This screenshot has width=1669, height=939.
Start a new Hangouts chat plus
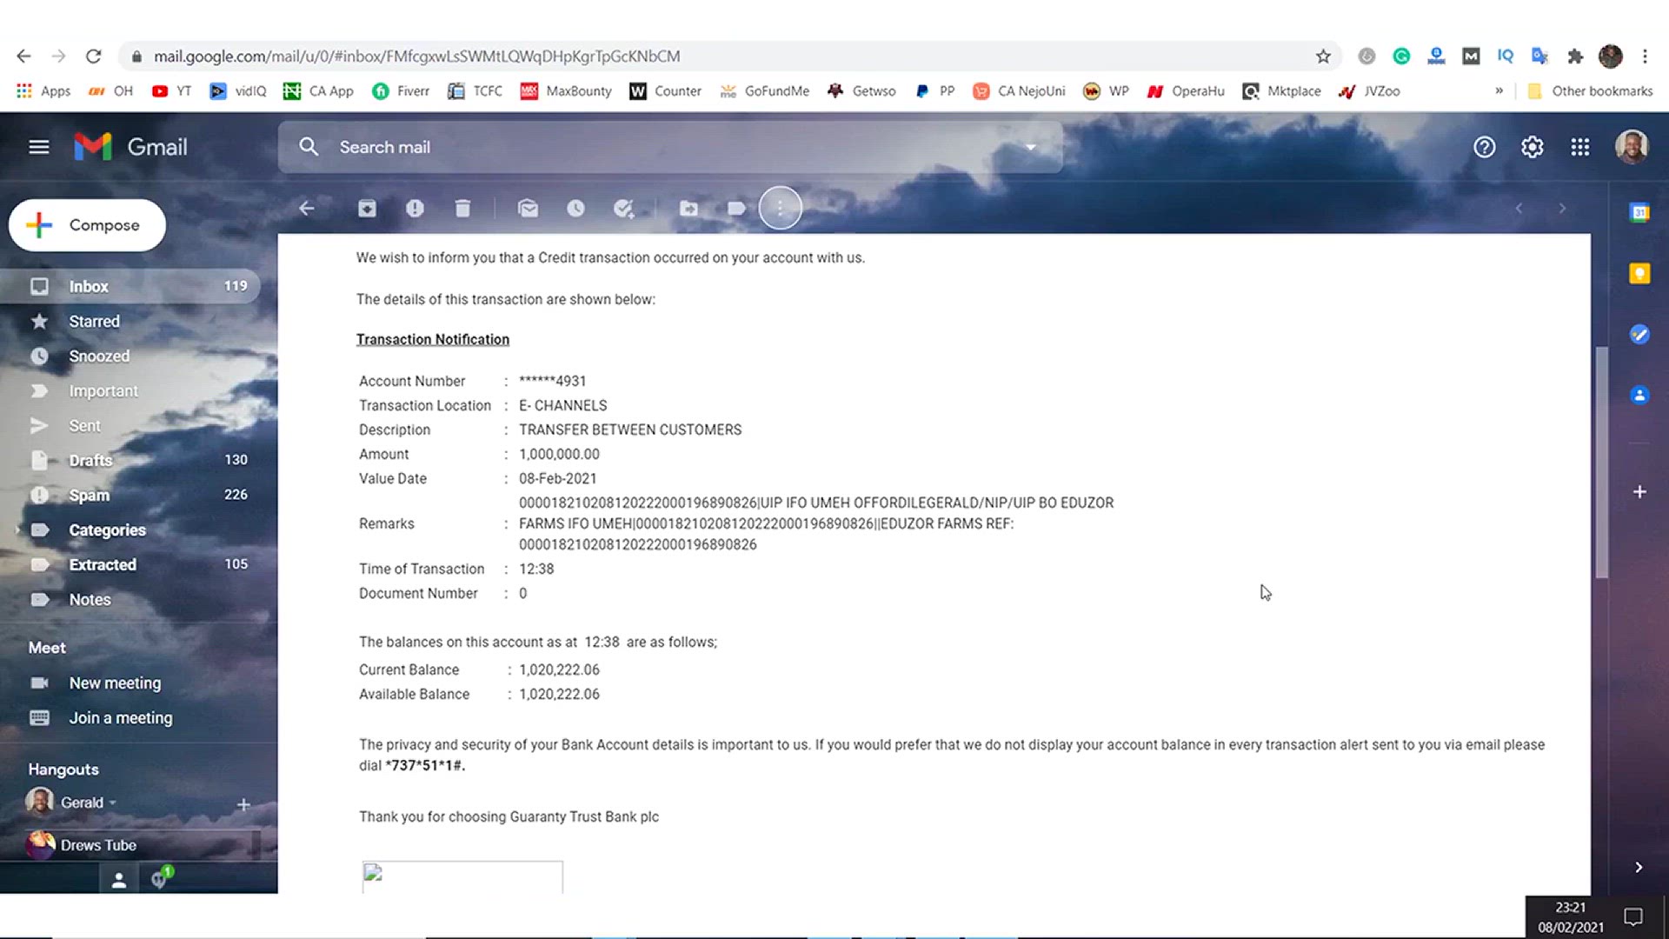click(243, 805)
